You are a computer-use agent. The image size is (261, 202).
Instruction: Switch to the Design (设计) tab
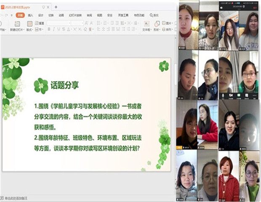pyautogui.click(x=41, y=15)
